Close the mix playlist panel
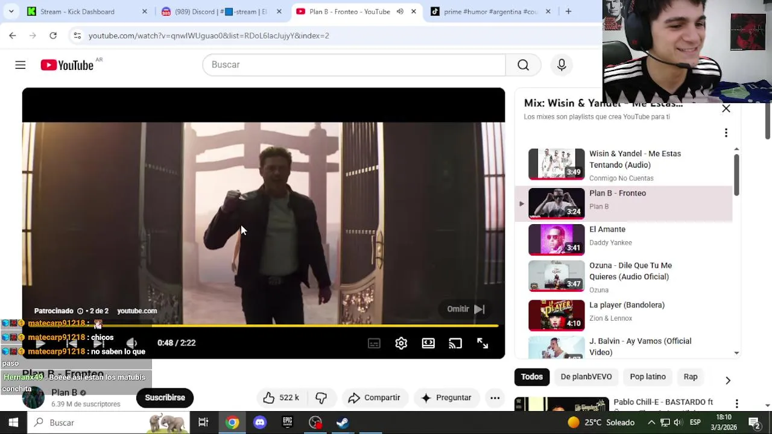Image resolution: width=772 pixels, height=434 pixels. click(726, 108)
